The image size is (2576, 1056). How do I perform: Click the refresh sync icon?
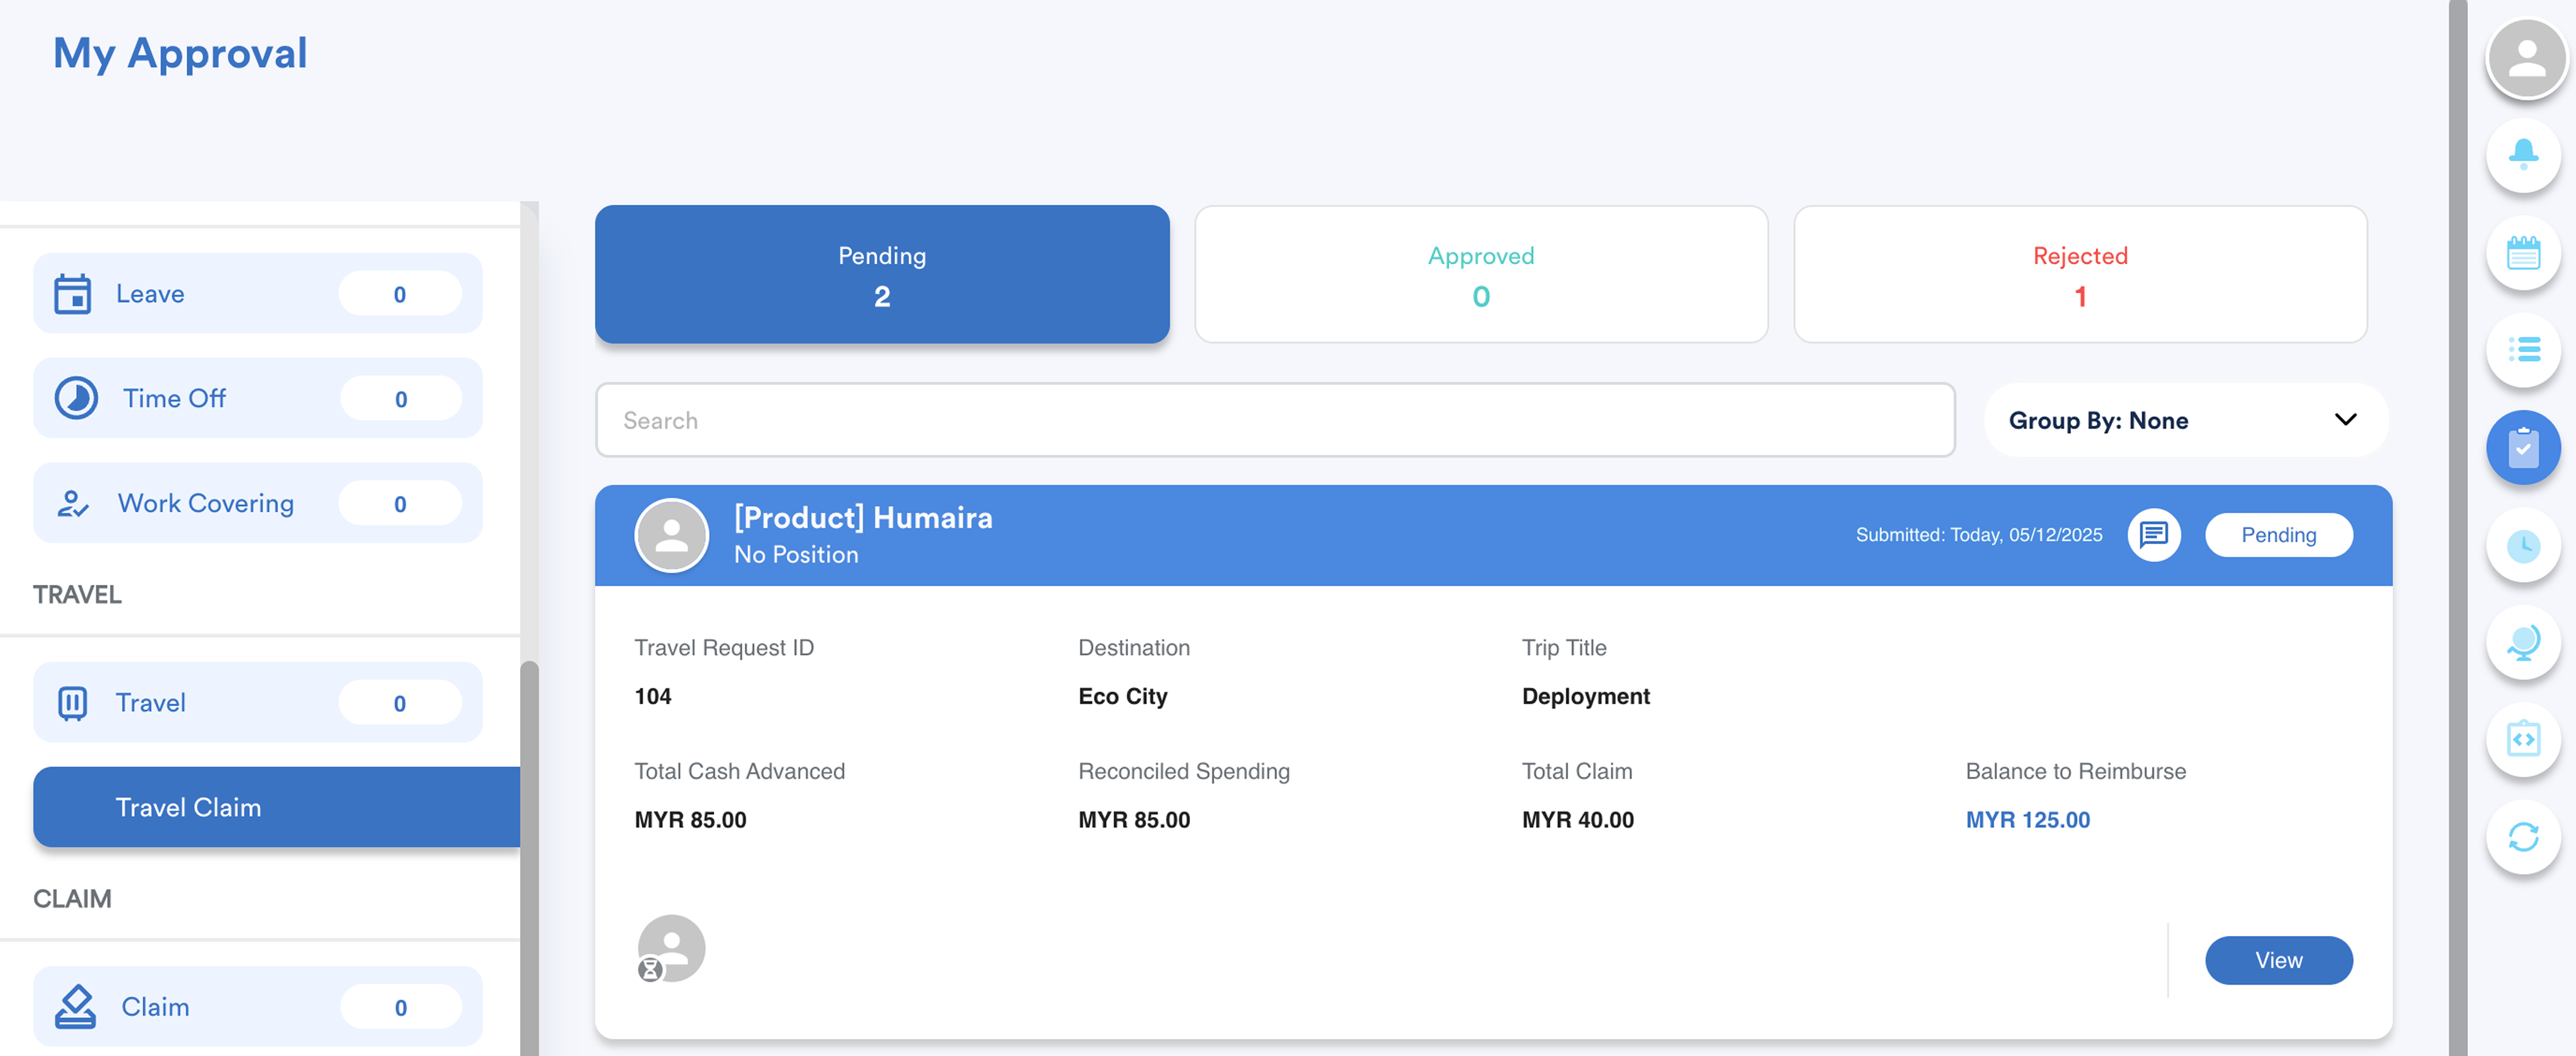click(2523, 836)
